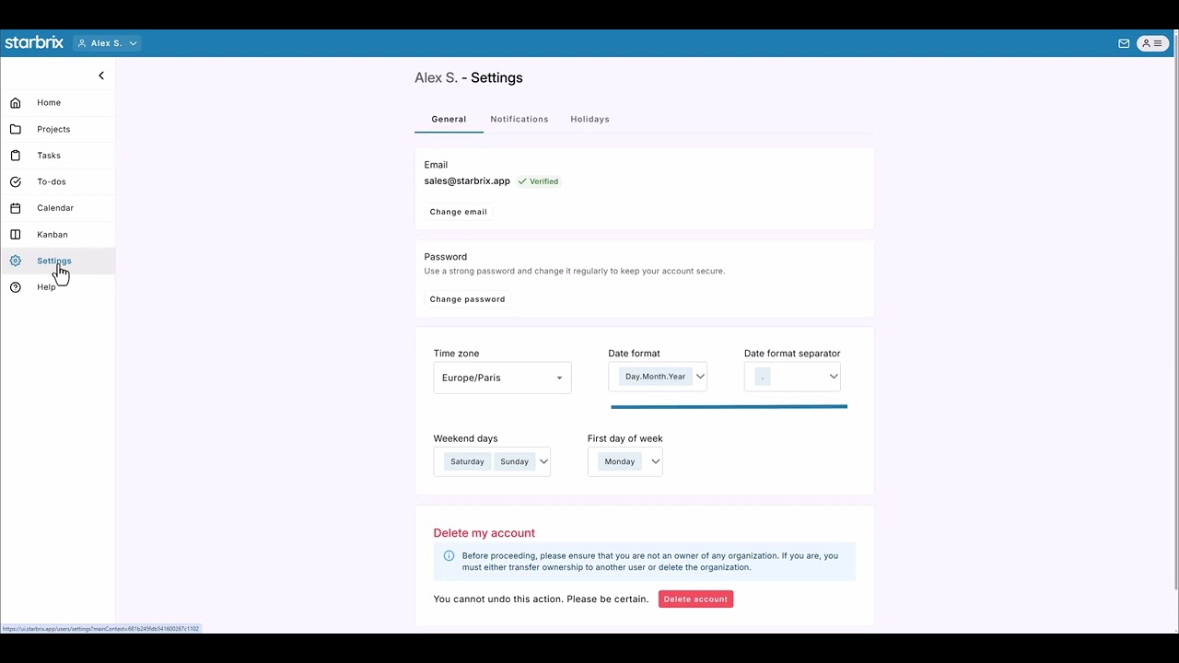Click the Sunday weekend chip
This screenshot has width=1179, height=663.
[x=514, y=461]
